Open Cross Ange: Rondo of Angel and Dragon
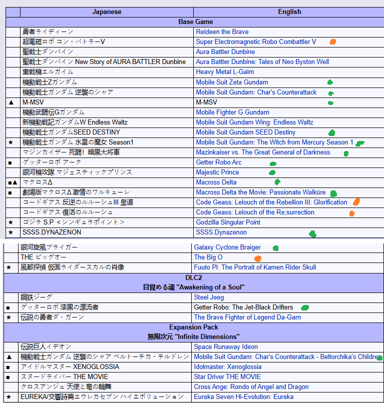This screenshot has height=403, width=384. coord(251,387)
